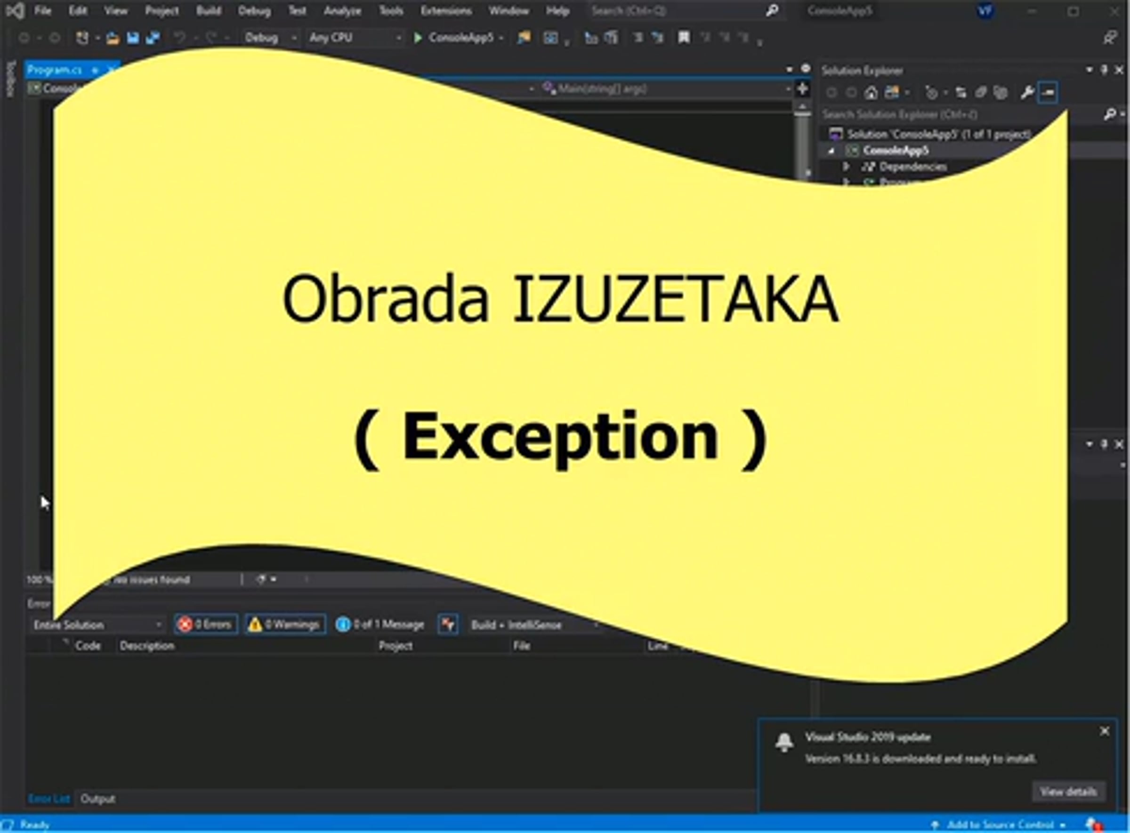Toggle the Preview Selected Items button
The height and width of the screenshot is (833, 1130).
point(1048,93)
